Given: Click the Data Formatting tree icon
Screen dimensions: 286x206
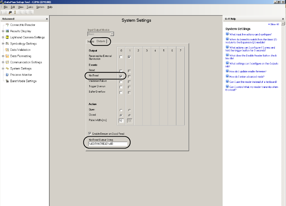Looking at the screenshot, I should (x=7, y=56).
